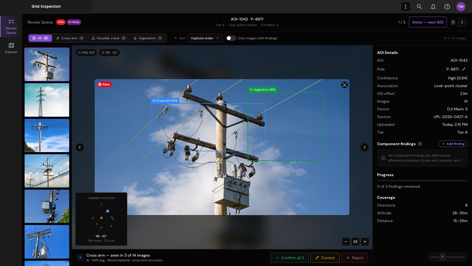Screen dimensions: 472x266
Task: Click the AI ready badge
Action: (74, 22)
